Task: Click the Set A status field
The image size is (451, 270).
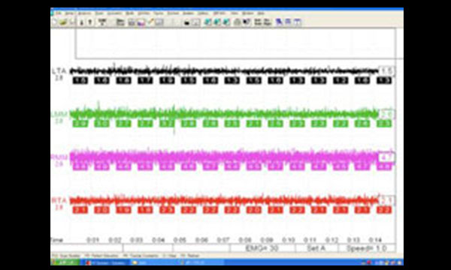Action: tap(316, 248)
